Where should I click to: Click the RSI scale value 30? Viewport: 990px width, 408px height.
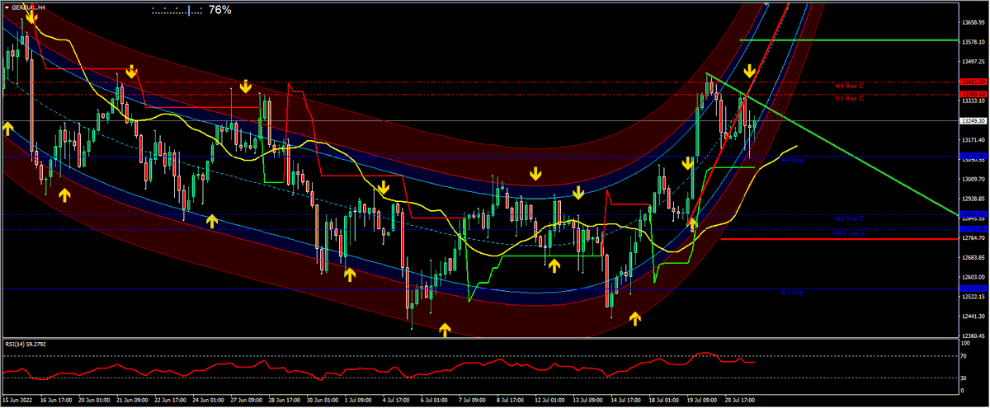964,378
